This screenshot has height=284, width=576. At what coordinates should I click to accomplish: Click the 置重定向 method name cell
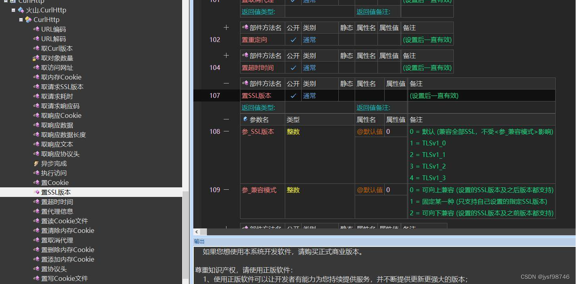tap(262, 40)
